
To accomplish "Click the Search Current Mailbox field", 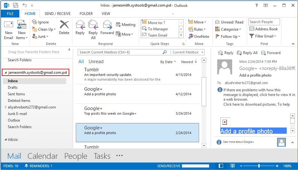I will click(x=120, y=52).
